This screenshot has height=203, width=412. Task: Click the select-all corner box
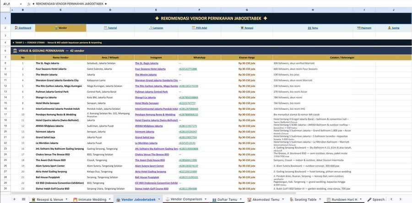coord(5,10)
